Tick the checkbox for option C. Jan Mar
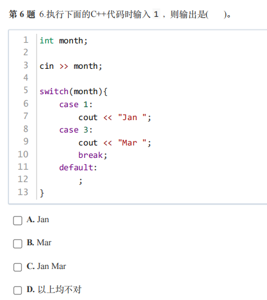This screenshot has height=300, width=267. (17, 267)
